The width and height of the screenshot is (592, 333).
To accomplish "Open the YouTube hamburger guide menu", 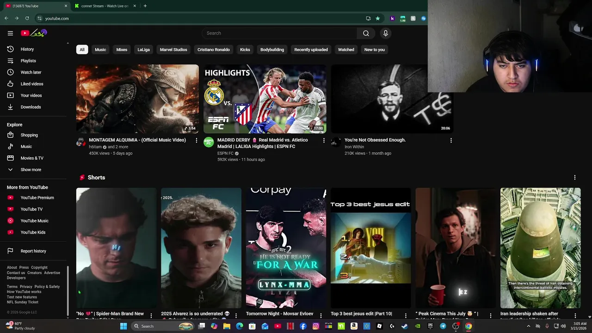I will (x=10, y=33).
